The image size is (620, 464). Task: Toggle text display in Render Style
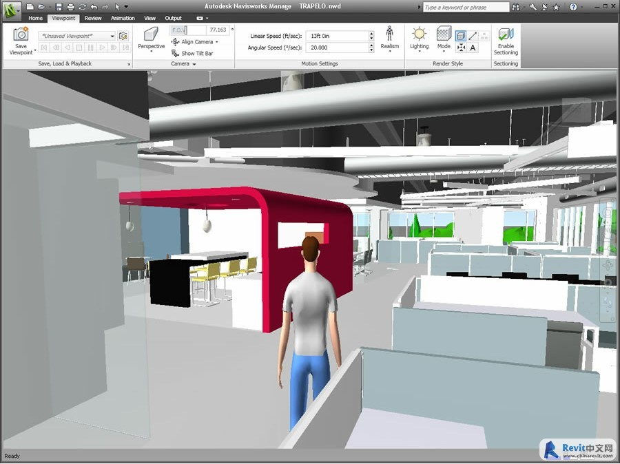[473, 48]
